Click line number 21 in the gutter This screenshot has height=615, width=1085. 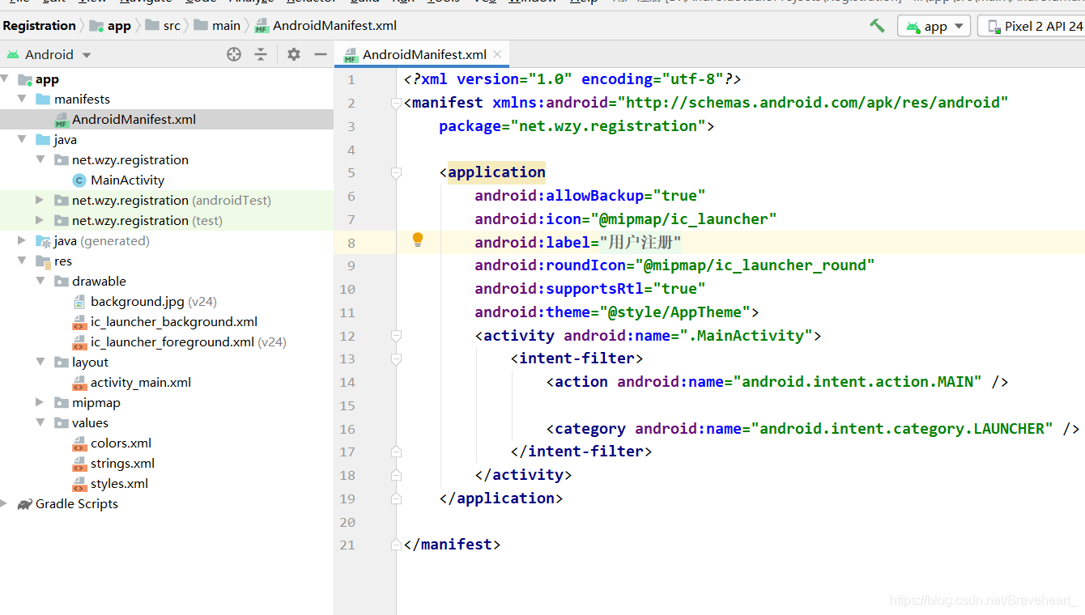347,545
